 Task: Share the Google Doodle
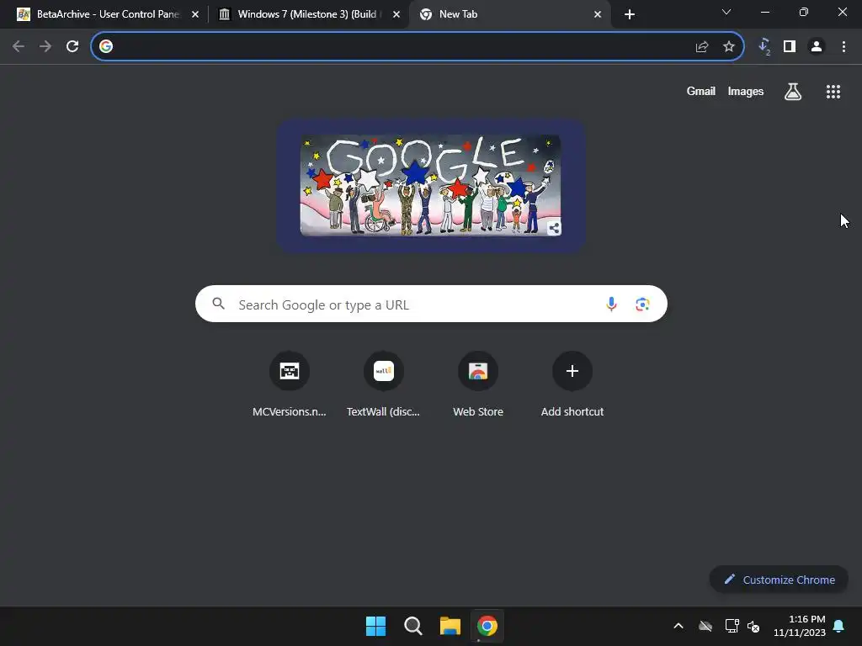pos(554,228)
